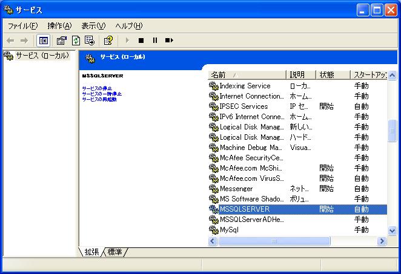Click the list scroll up arrow
Image resolution: width=401 pixels, height=274 pixels.
392,76
